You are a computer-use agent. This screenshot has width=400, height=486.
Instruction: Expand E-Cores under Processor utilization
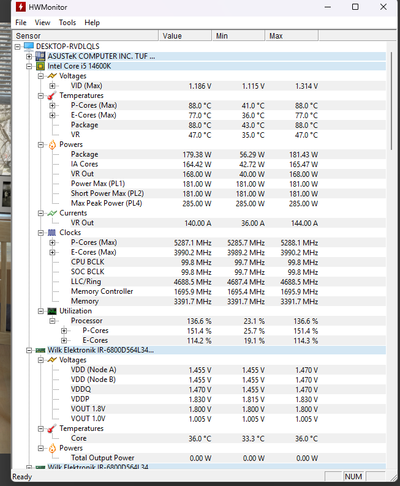point(64,341)
